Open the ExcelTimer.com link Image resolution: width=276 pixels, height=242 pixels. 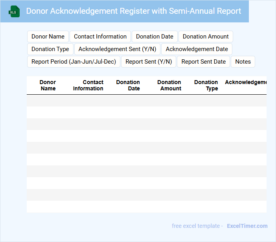(247, 226)
